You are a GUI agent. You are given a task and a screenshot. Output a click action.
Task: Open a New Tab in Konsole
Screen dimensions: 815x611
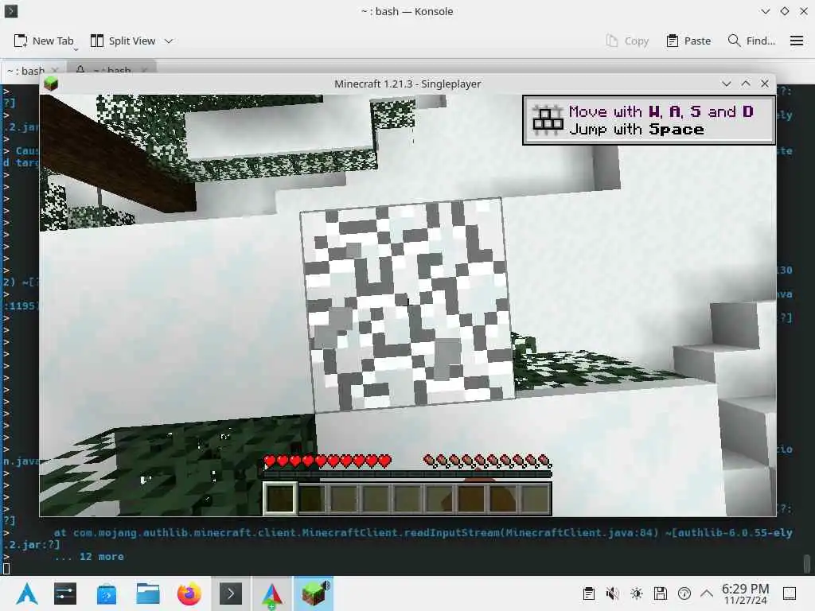[44, 41]
